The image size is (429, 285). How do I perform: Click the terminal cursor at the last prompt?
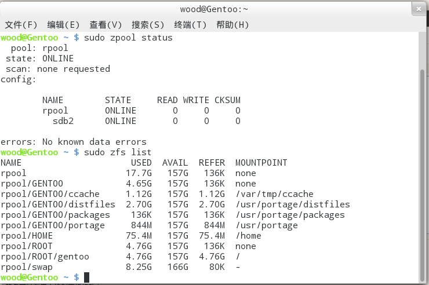tap(86, 277)
